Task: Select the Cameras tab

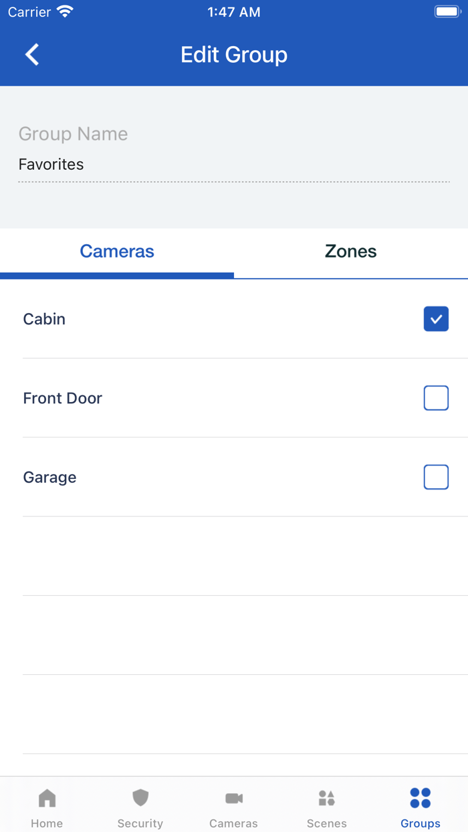Action: (117, 251)
